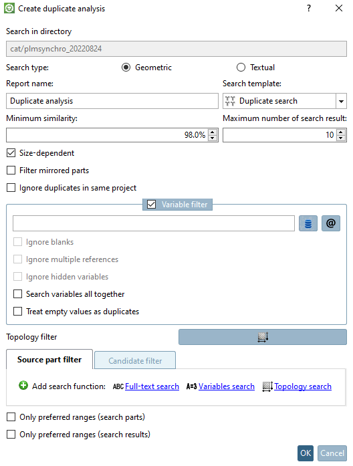Image resolution: width=353 pixels, height=466 pixels.
Task: Select the Textual search type
Action: tap(241, 68)
